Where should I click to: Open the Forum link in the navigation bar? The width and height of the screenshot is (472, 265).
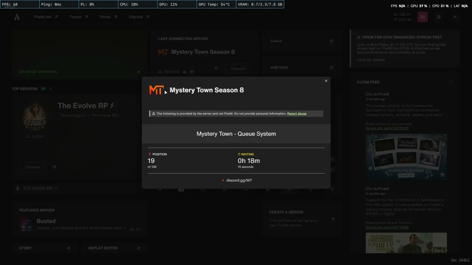tap(79, 17)
